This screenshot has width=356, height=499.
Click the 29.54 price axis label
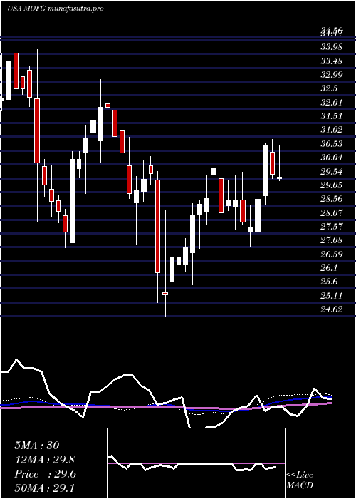pos(332,172)
